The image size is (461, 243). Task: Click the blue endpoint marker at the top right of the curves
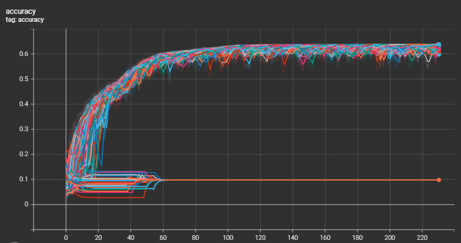(x=439, y=45)
